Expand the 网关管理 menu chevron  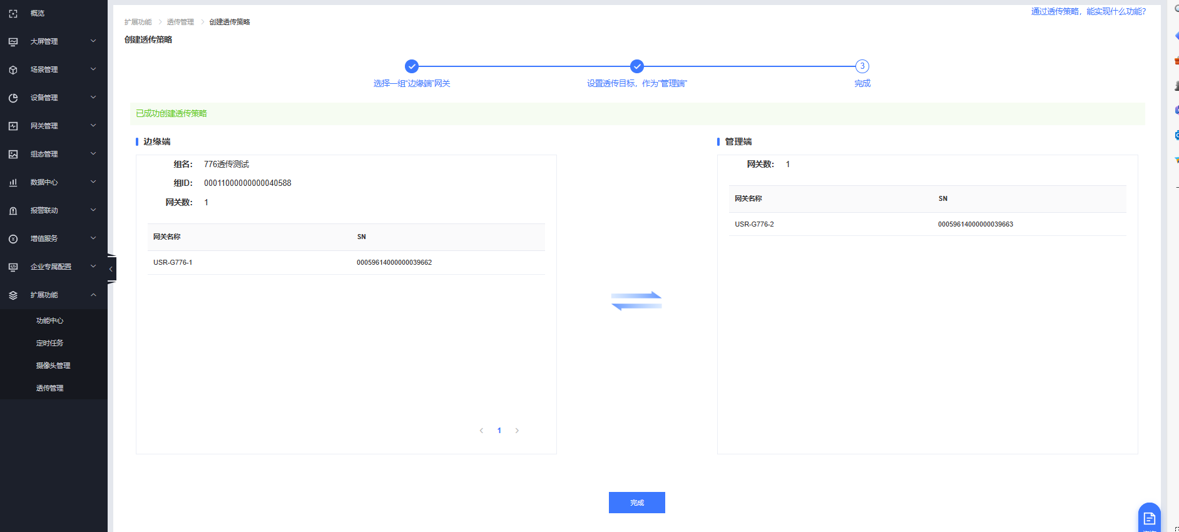93,126
